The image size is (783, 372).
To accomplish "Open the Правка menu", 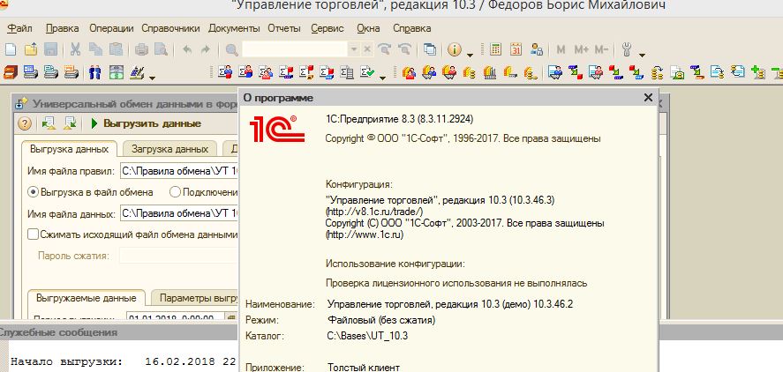I will 63,28.
